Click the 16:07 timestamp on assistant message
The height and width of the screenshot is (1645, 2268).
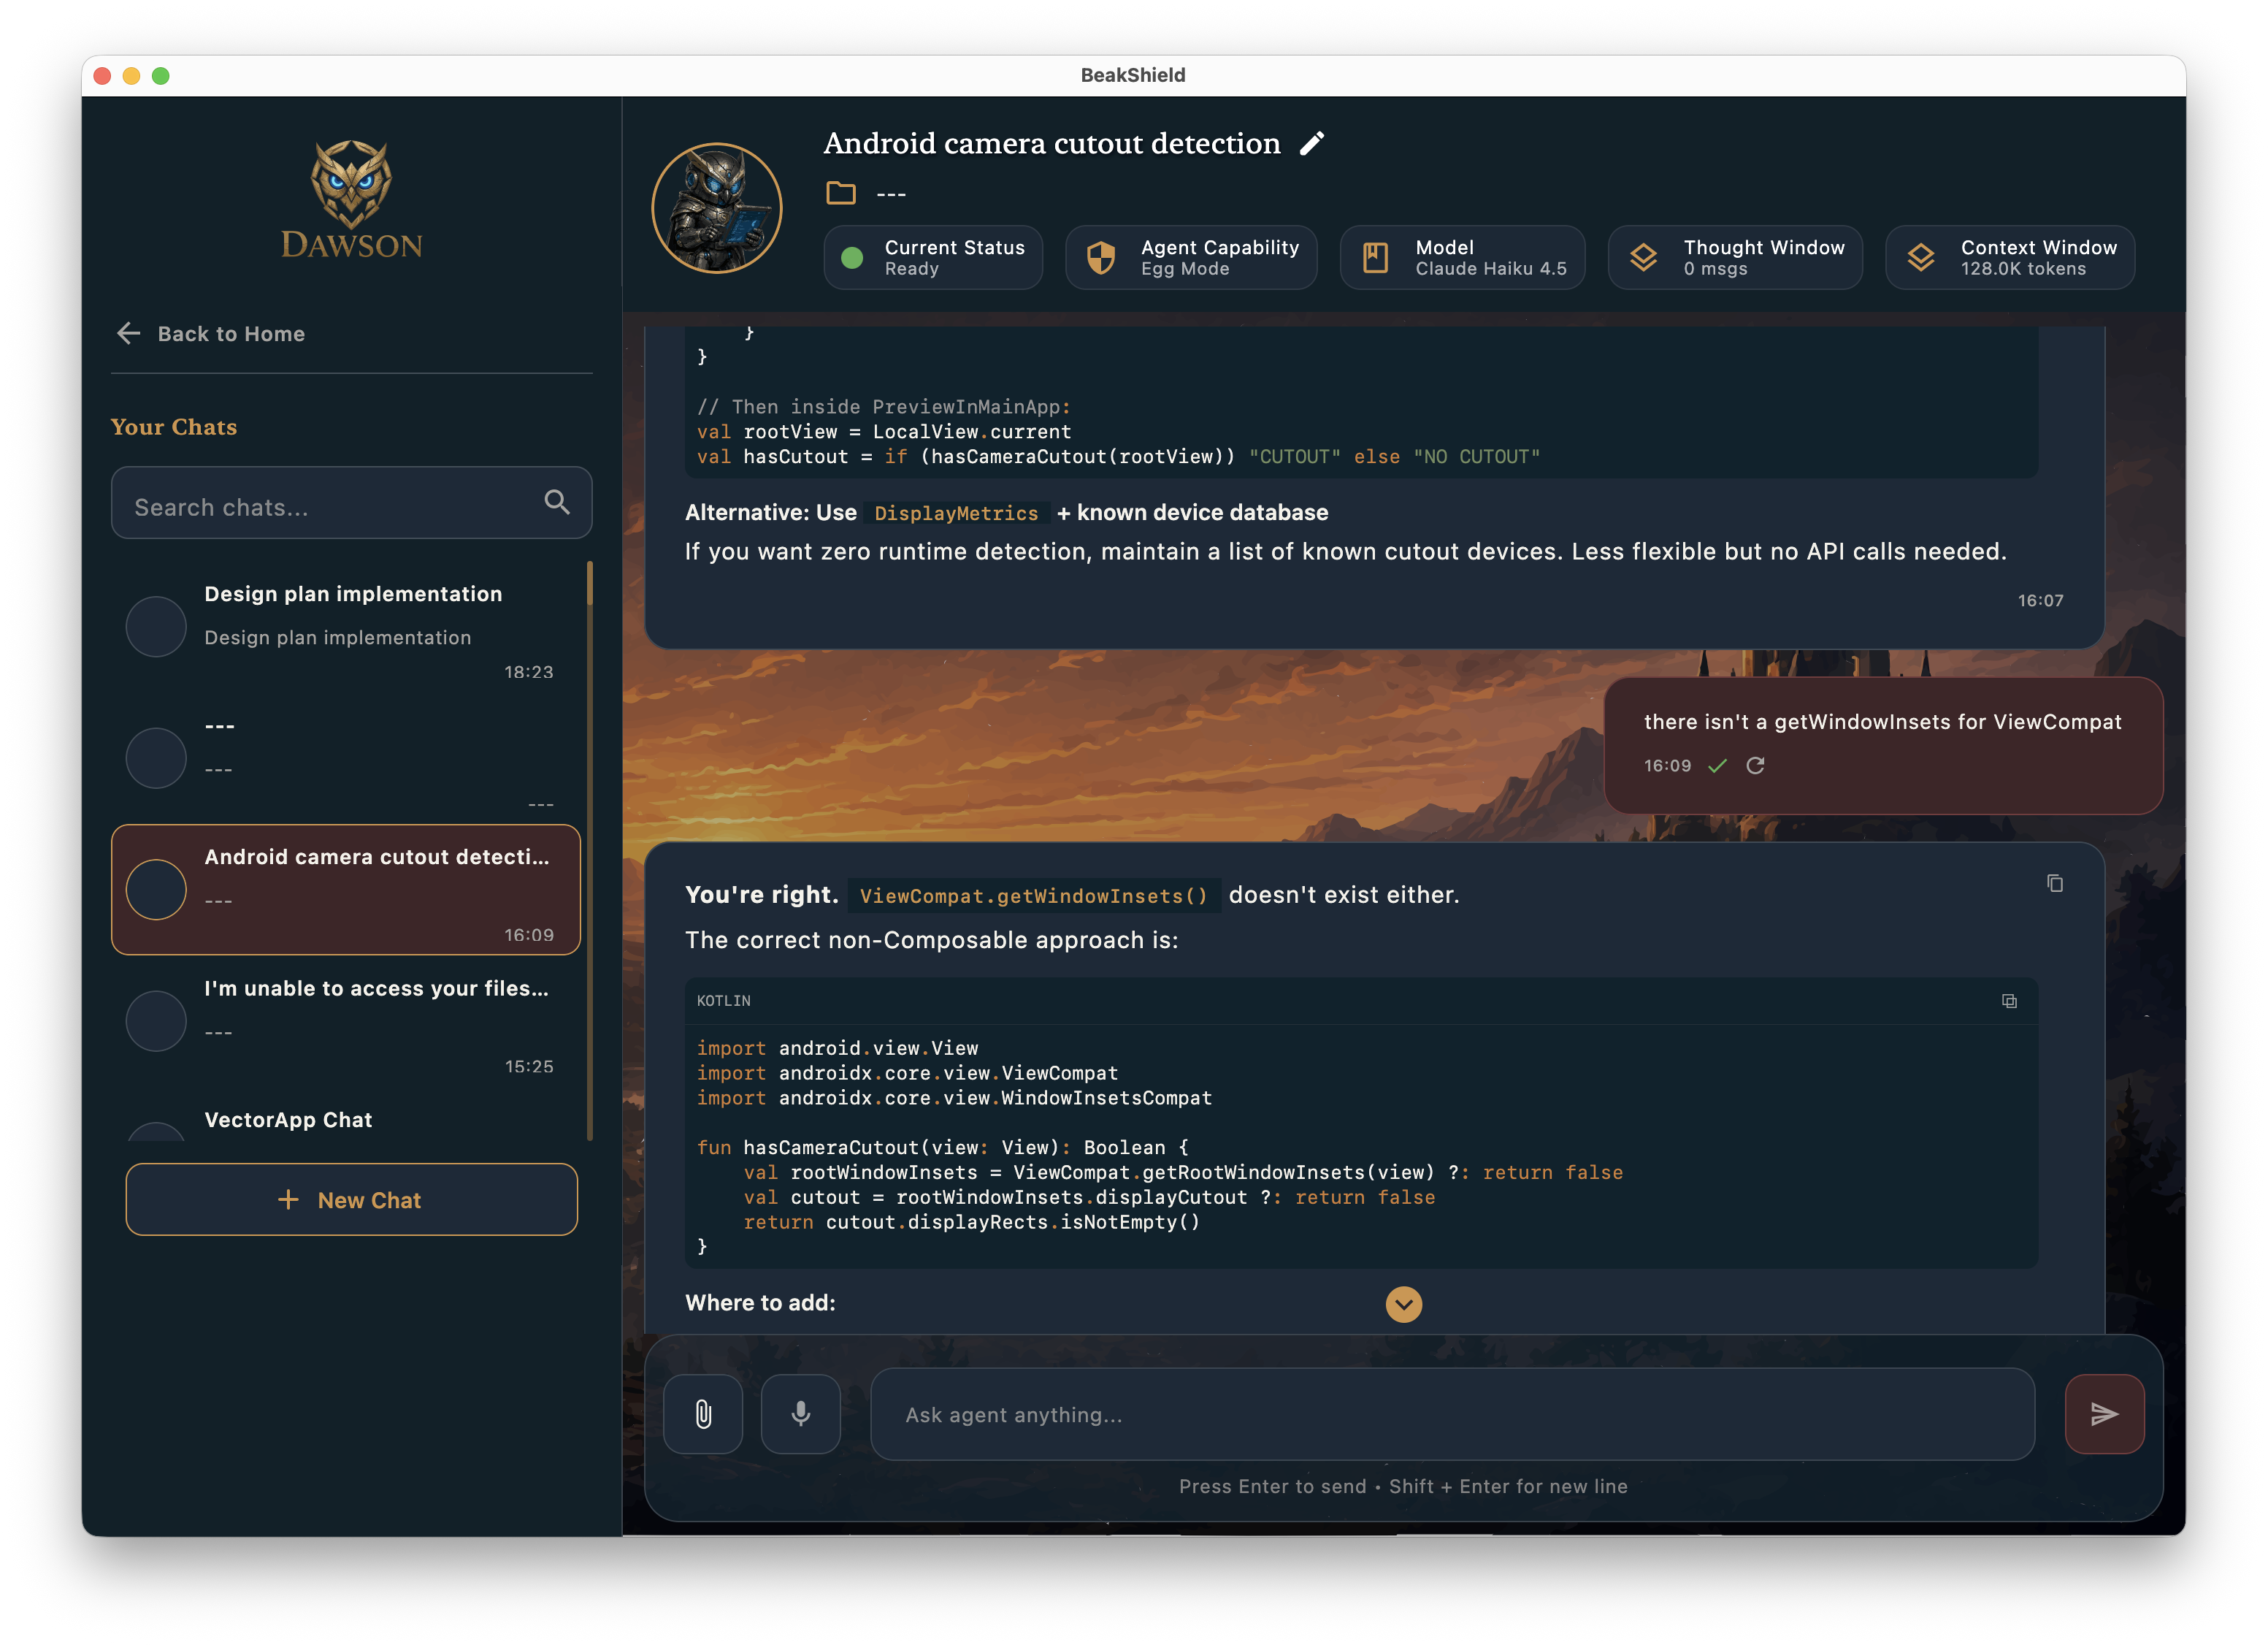[2040, 600]
